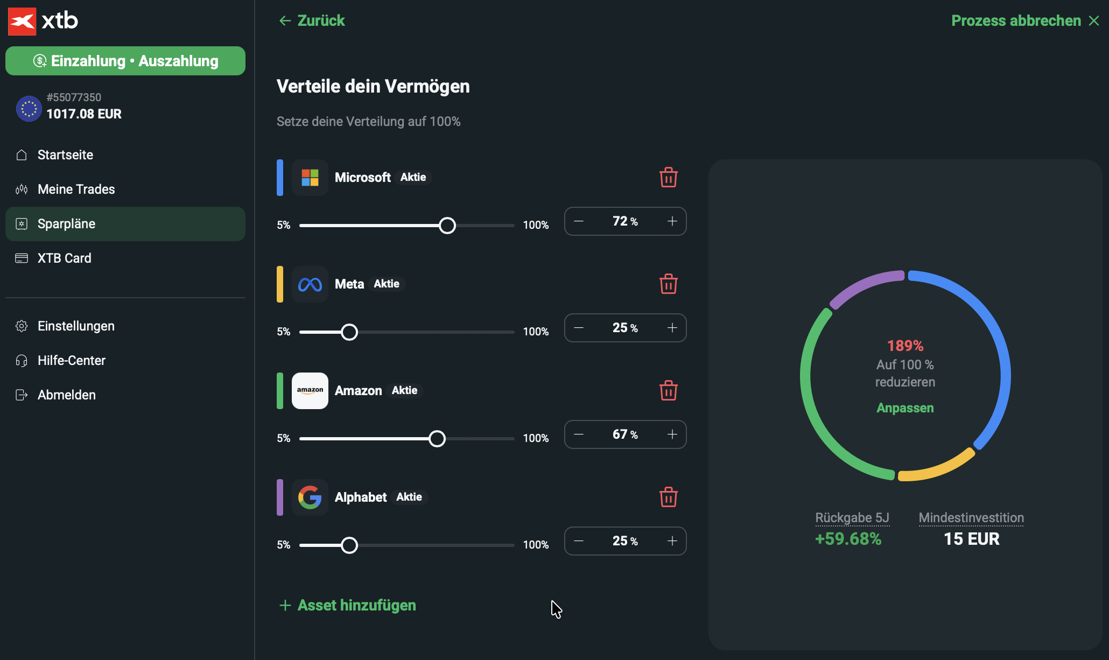Click the EU flag account icon
1109x660 pixels.
pos(29,108)
